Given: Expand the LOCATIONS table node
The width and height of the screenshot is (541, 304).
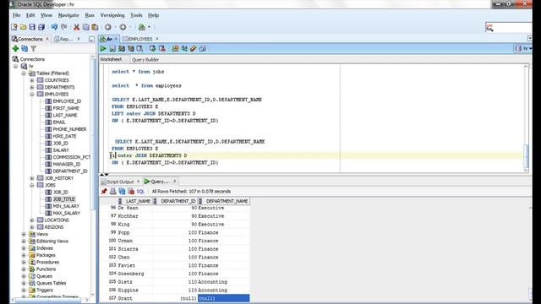Looking at the screenshot, I should (32, 220).
